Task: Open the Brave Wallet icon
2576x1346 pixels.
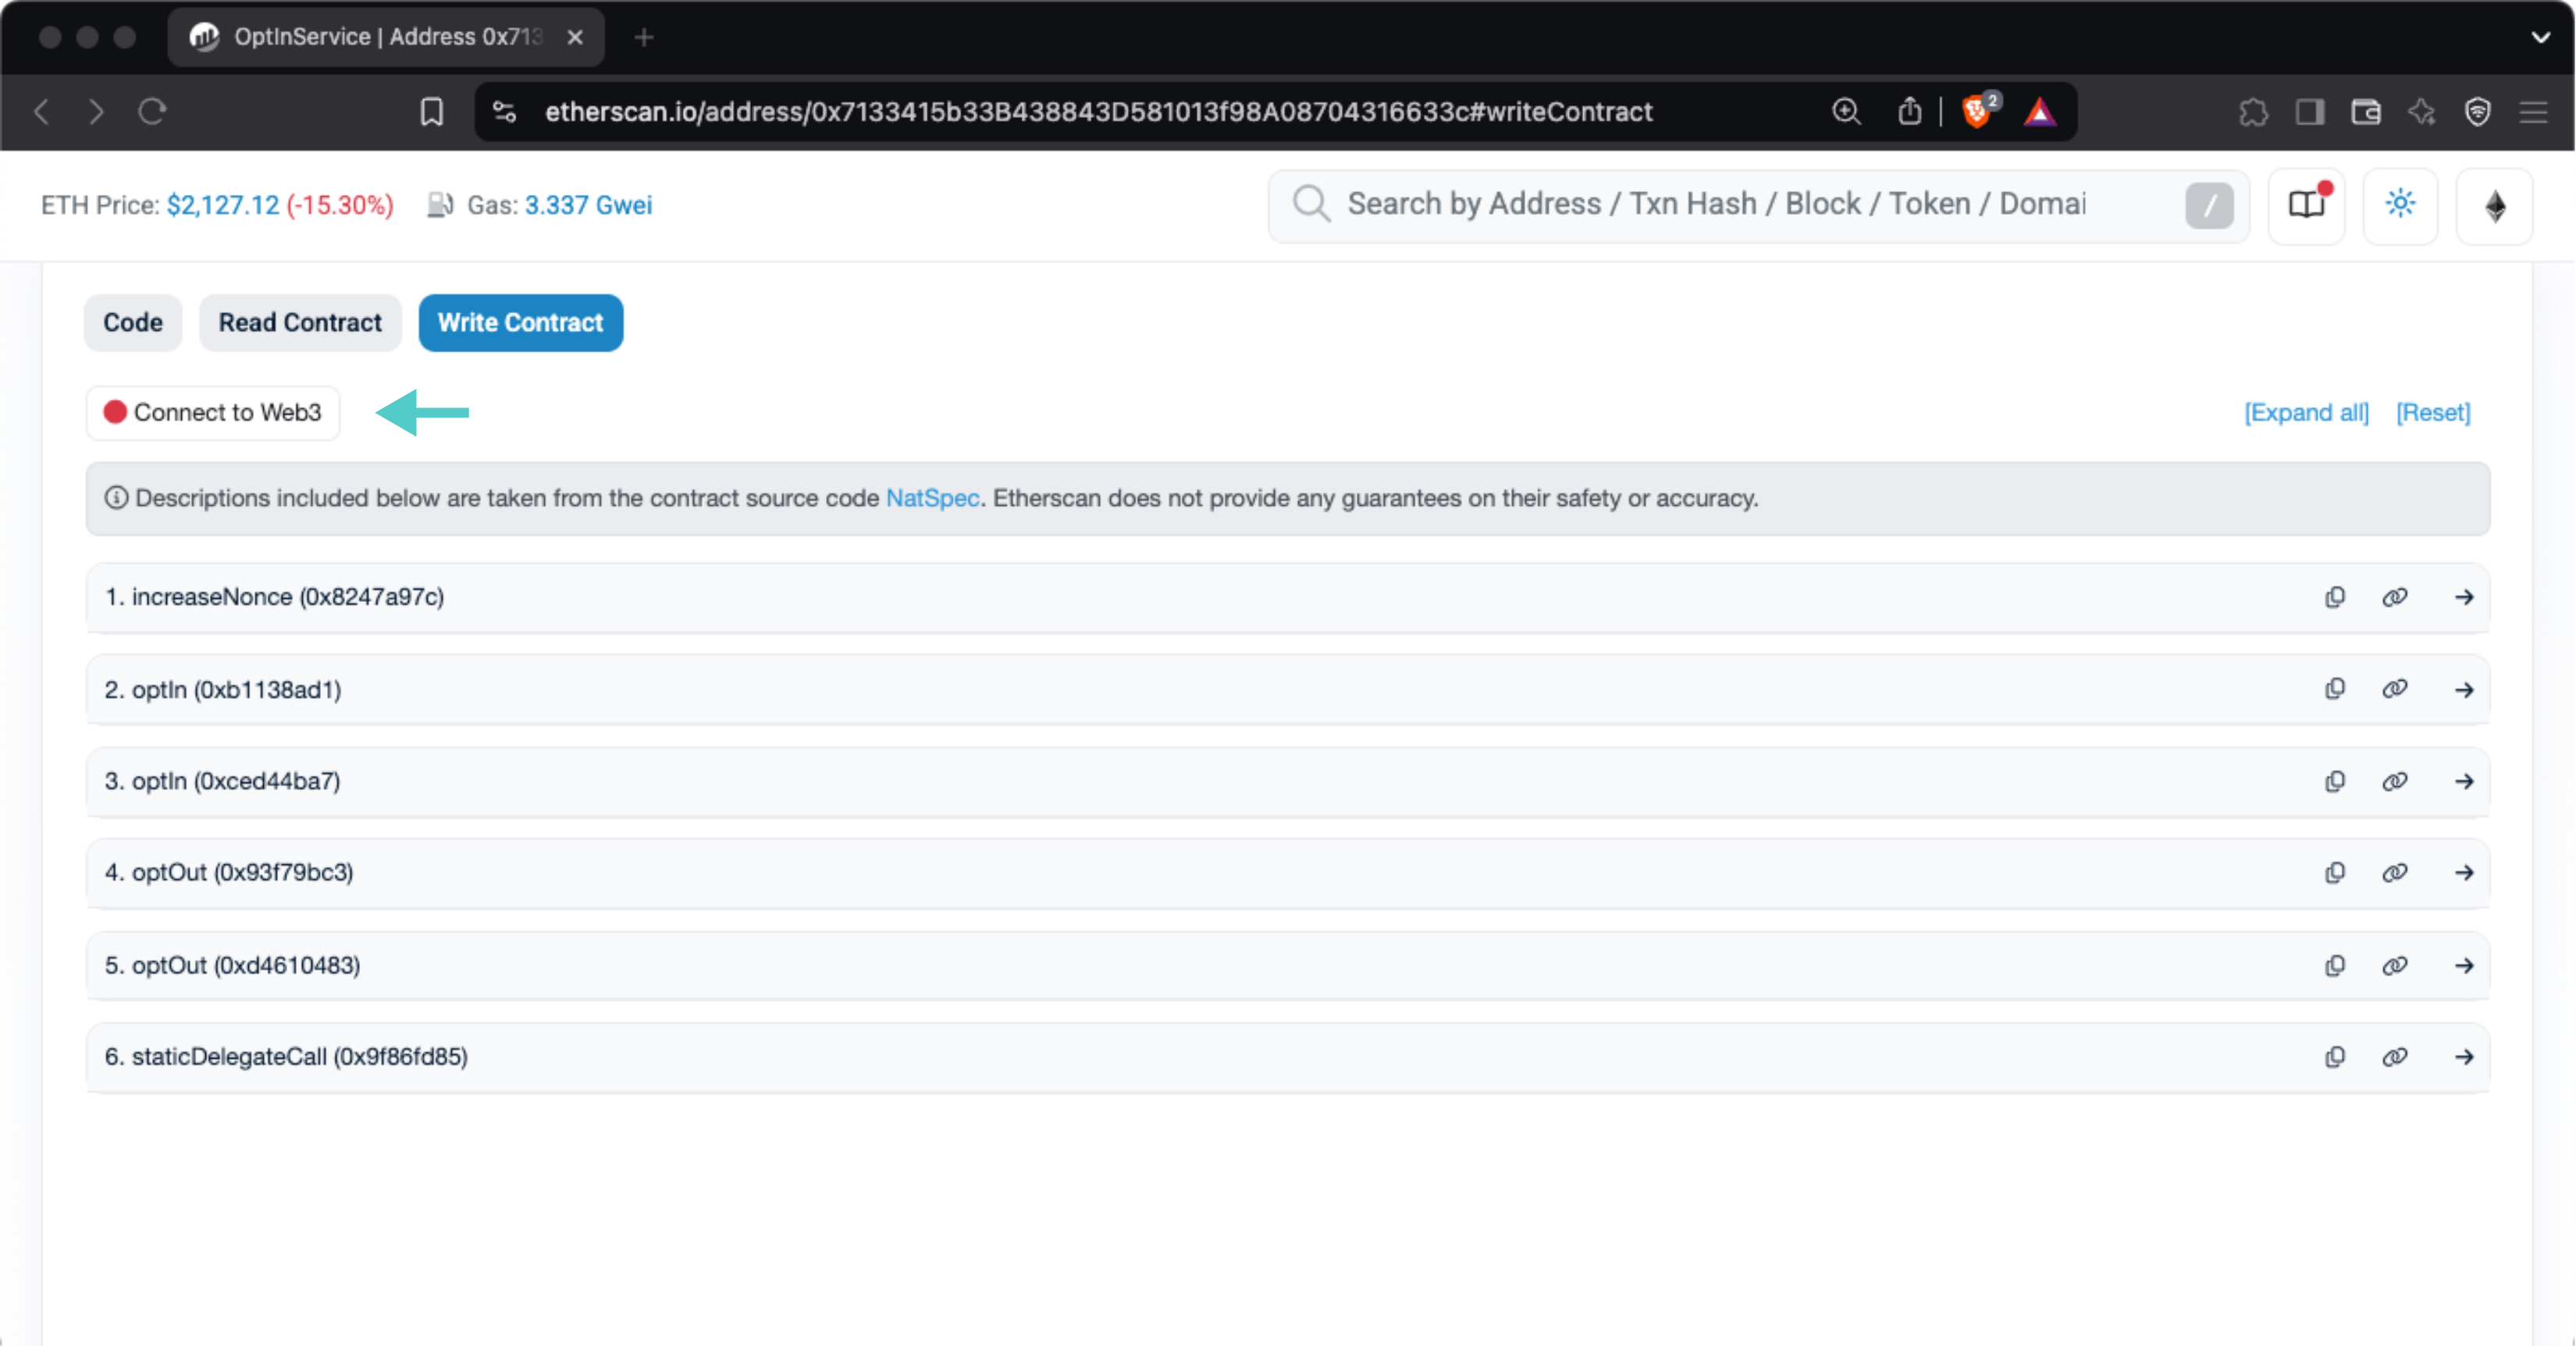Action: 2365,111
